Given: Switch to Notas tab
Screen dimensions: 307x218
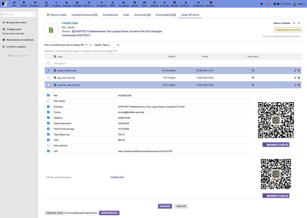Looking at the screenshot, I should pyautogui.click(x=126, y=15).
